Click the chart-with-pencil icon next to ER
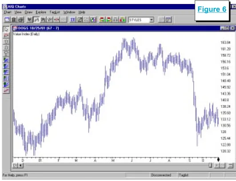 click(x=80, y=20)
